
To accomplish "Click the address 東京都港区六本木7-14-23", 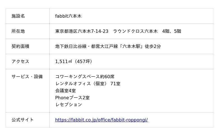I will (x=82, y=31).
